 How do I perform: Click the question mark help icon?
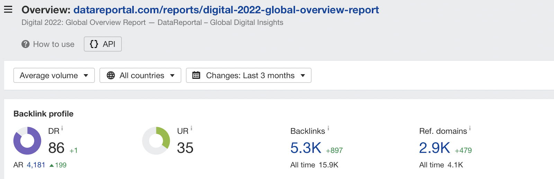26,44
